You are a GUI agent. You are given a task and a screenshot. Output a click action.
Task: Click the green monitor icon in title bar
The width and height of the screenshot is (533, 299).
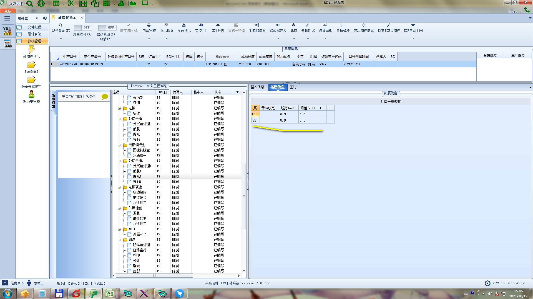point(145,3)
